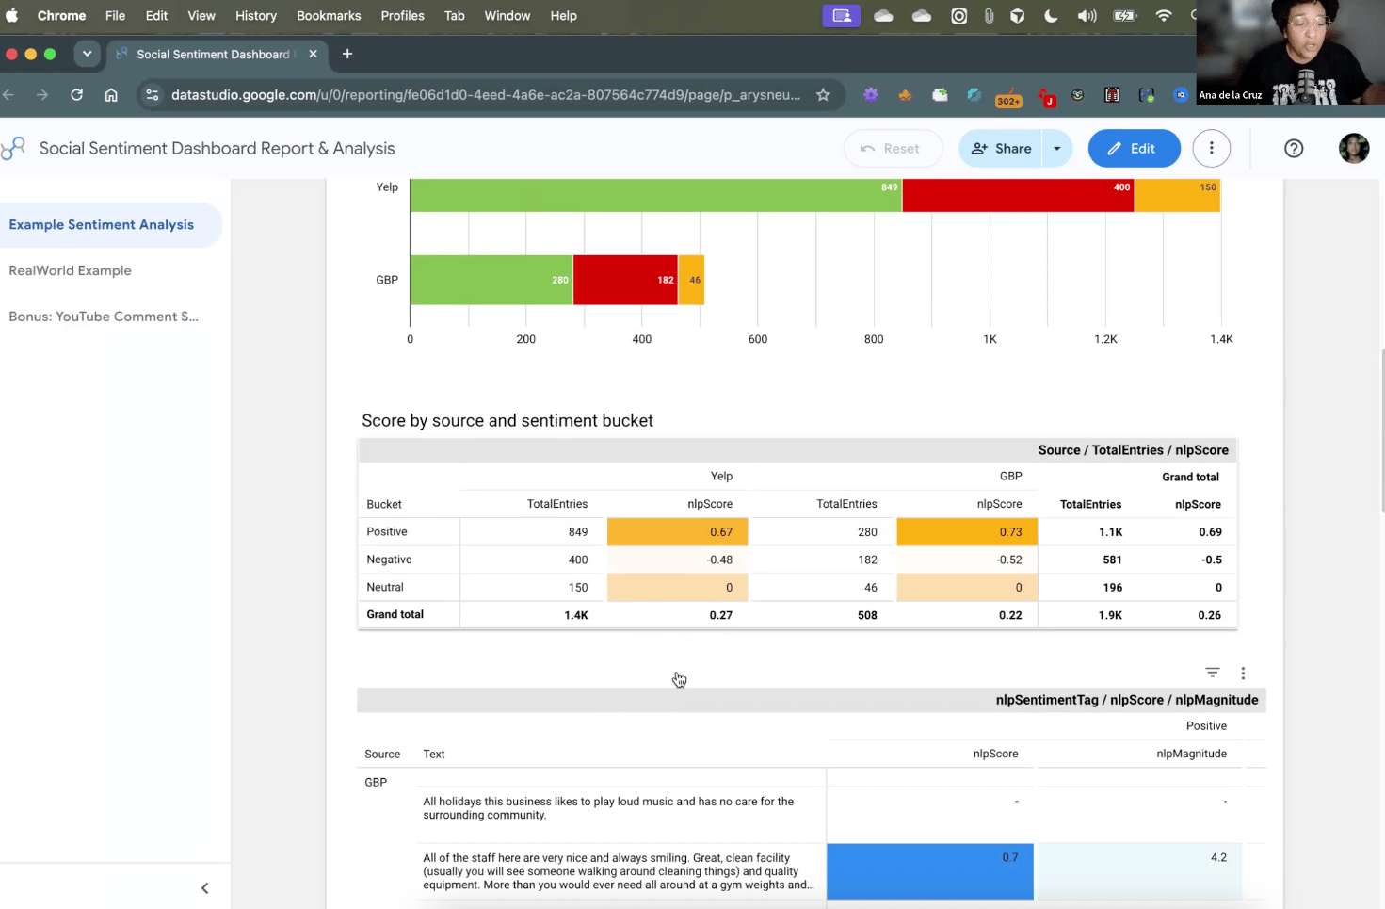The width and height of the screenshot is (1385, 909).
Task: Click the battery status icon
Action: point(1125,15)
